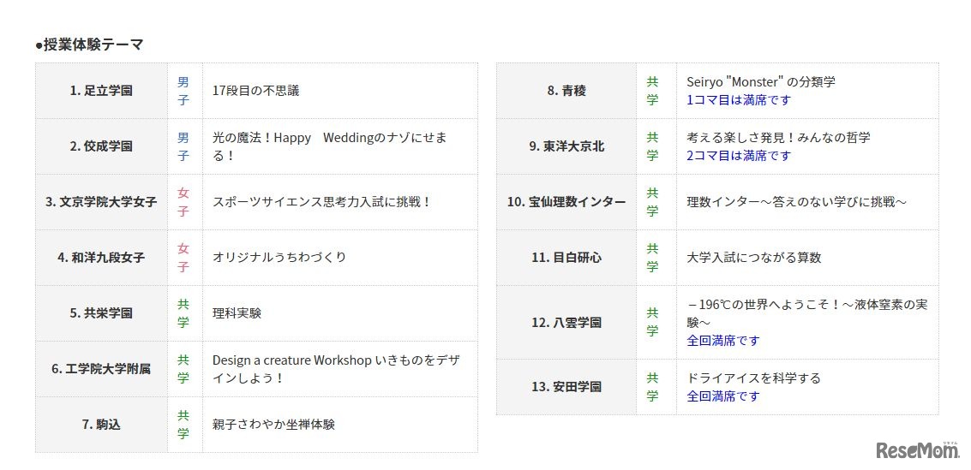Click 6. 工学院大学附属 row header

coord(101,369)
